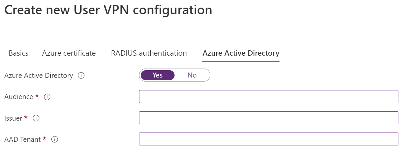The width and height of the screenshot is (410, 162).
Task: Select the Azure Active Directory tab
Action: coord(241,53)
